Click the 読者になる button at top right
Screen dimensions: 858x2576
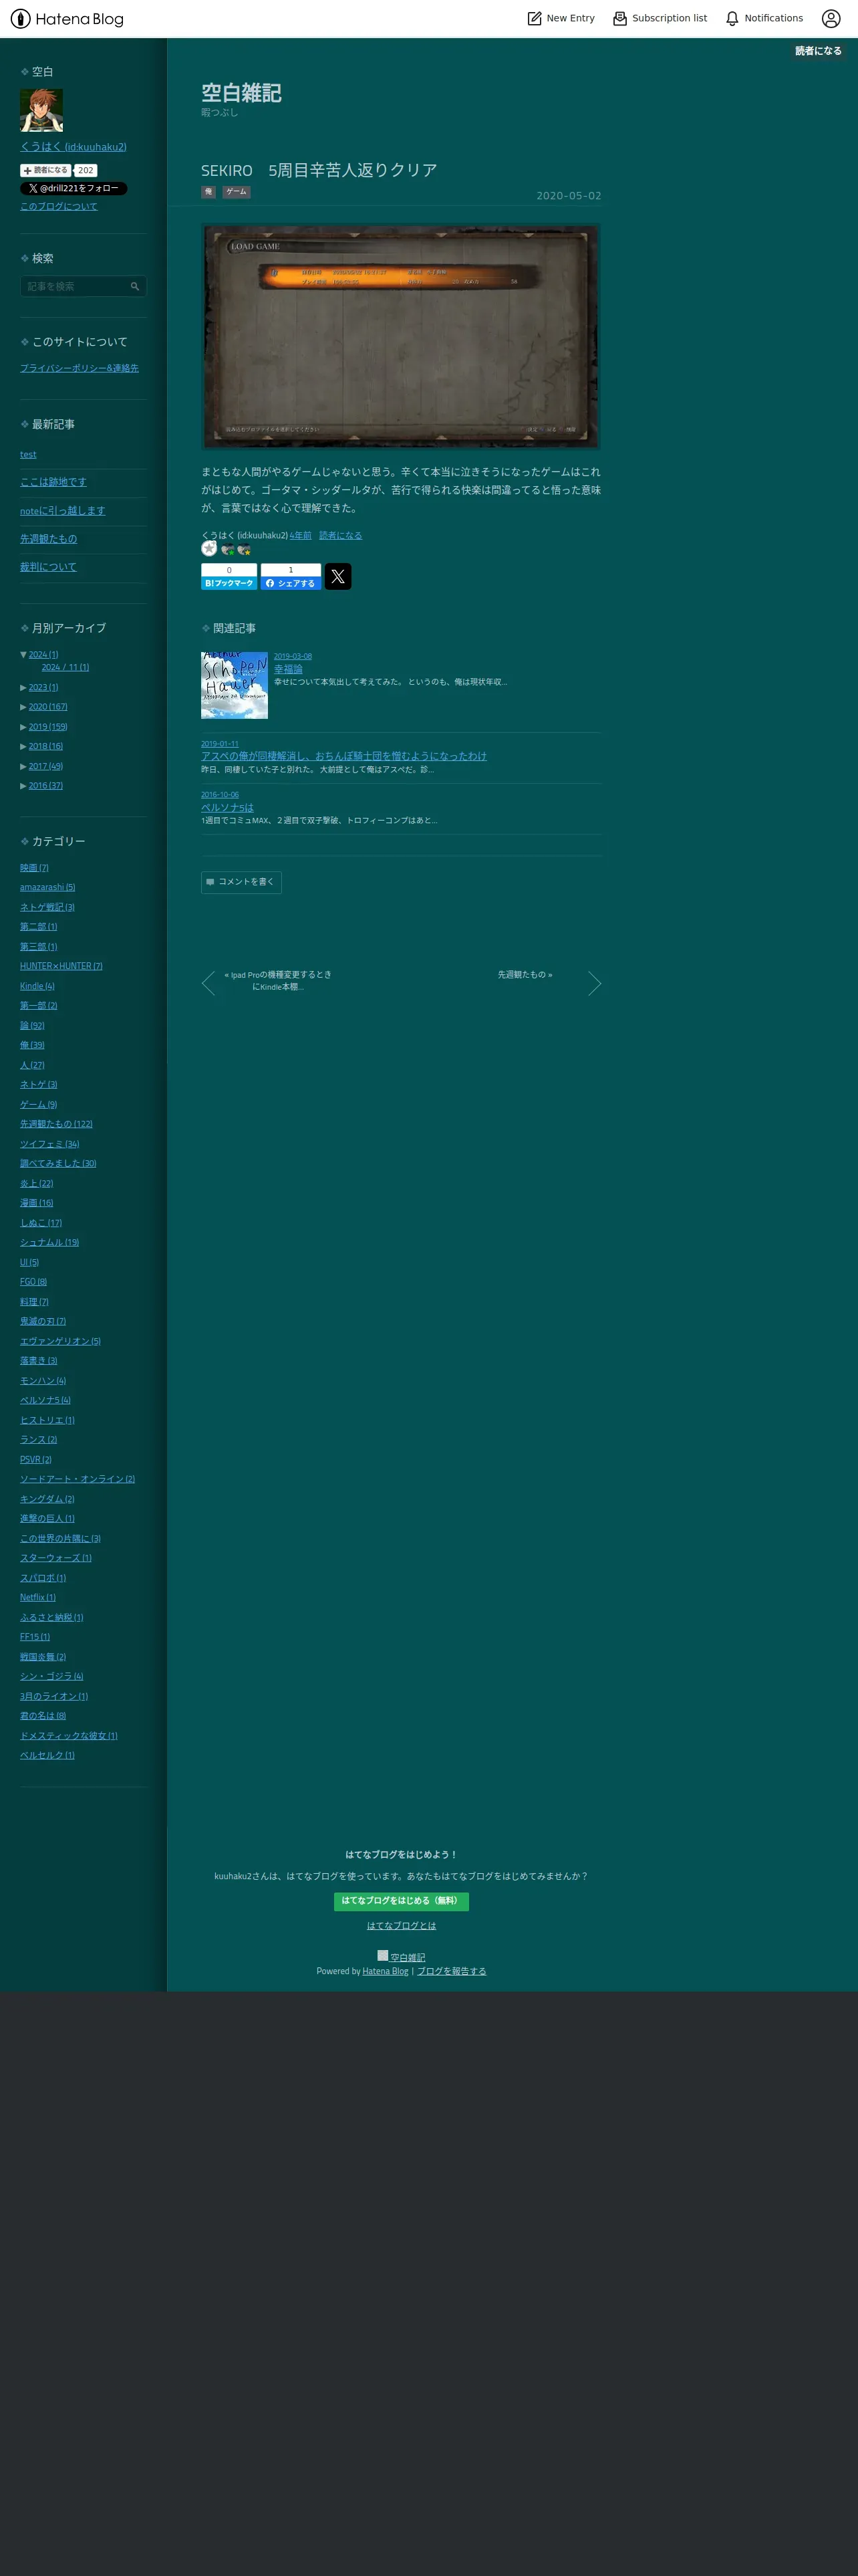tap(818, 51)
